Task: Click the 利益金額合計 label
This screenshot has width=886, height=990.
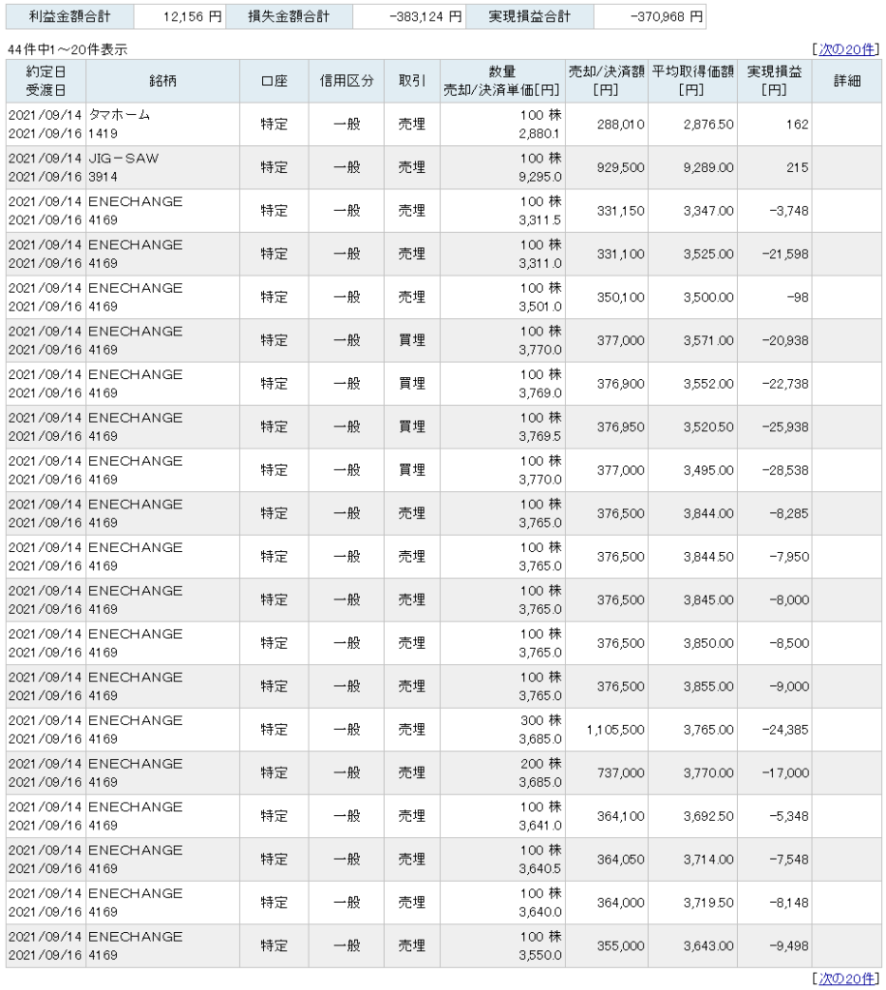Action: [x=70, y=16]
